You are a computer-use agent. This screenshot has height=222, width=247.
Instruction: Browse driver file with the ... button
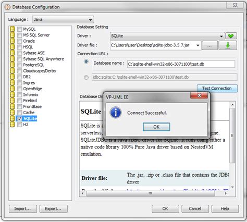point(209,45)
